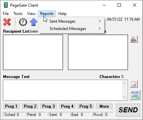Click the remove recipient person icon
The height and width of the screenshot is (120, 143).
(134, 39)
